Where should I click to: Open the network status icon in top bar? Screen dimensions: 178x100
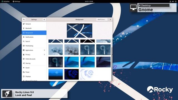(170, 1)
